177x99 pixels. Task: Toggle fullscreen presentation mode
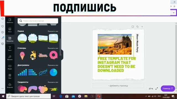[x=157, y=89]
